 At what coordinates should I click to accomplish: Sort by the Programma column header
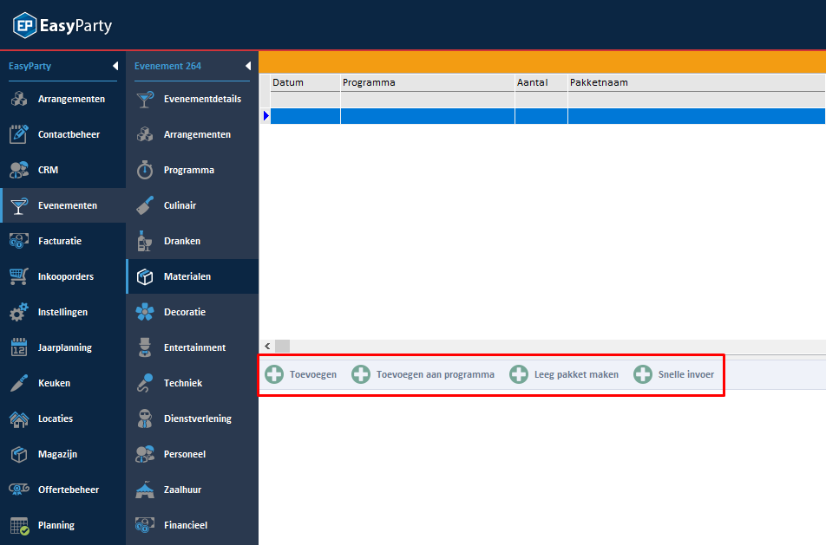pyautogui.click(x=427, y=82)
